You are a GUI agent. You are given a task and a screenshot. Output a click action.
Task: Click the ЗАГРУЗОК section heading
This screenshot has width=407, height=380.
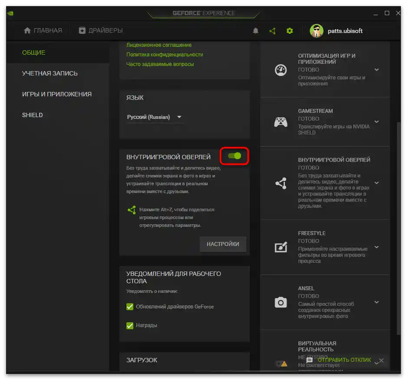point(142,360)
